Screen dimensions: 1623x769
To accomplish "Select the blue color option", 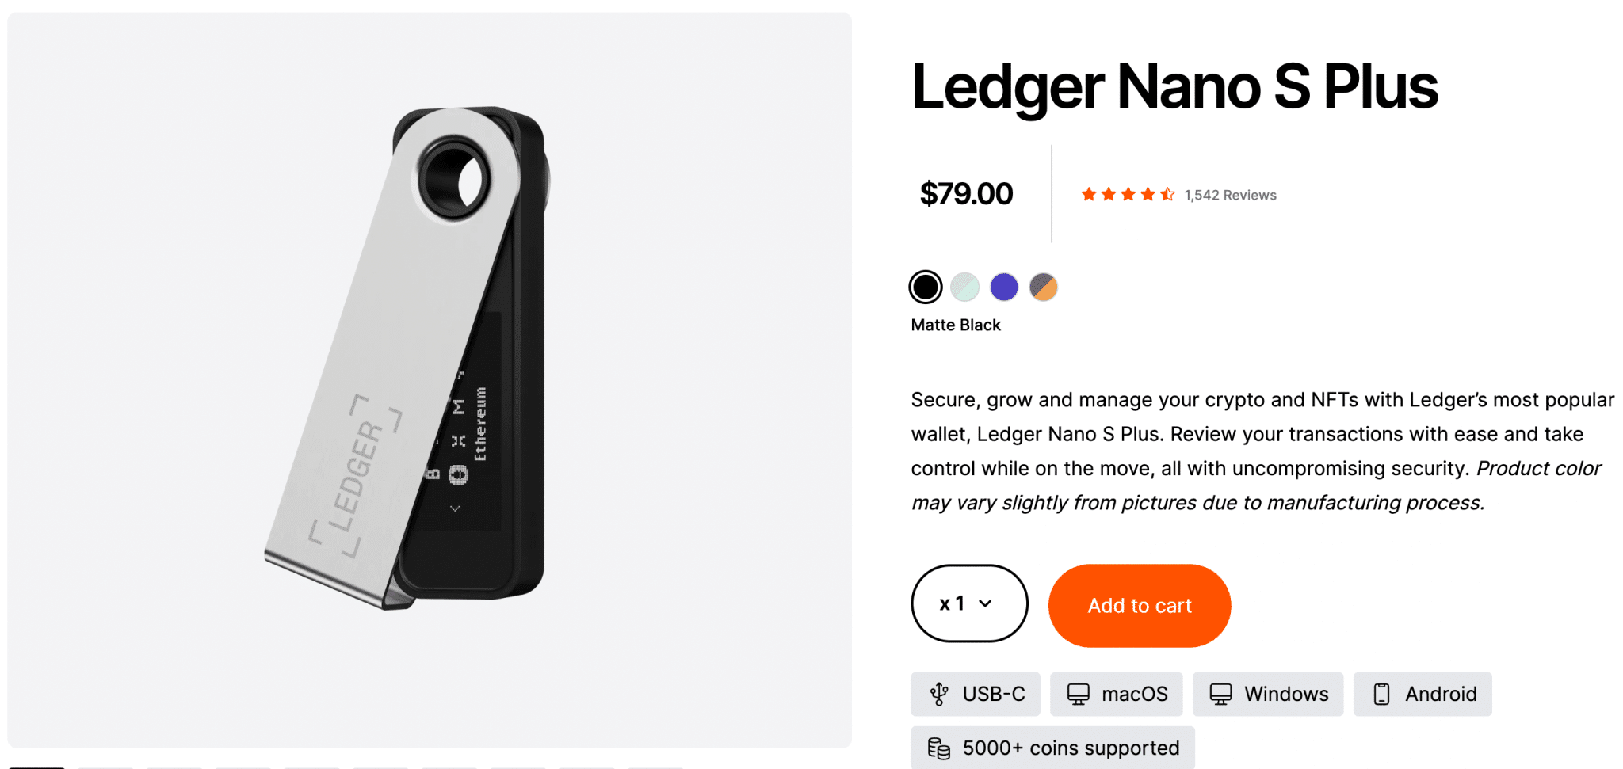I will tap(1004, 287).
